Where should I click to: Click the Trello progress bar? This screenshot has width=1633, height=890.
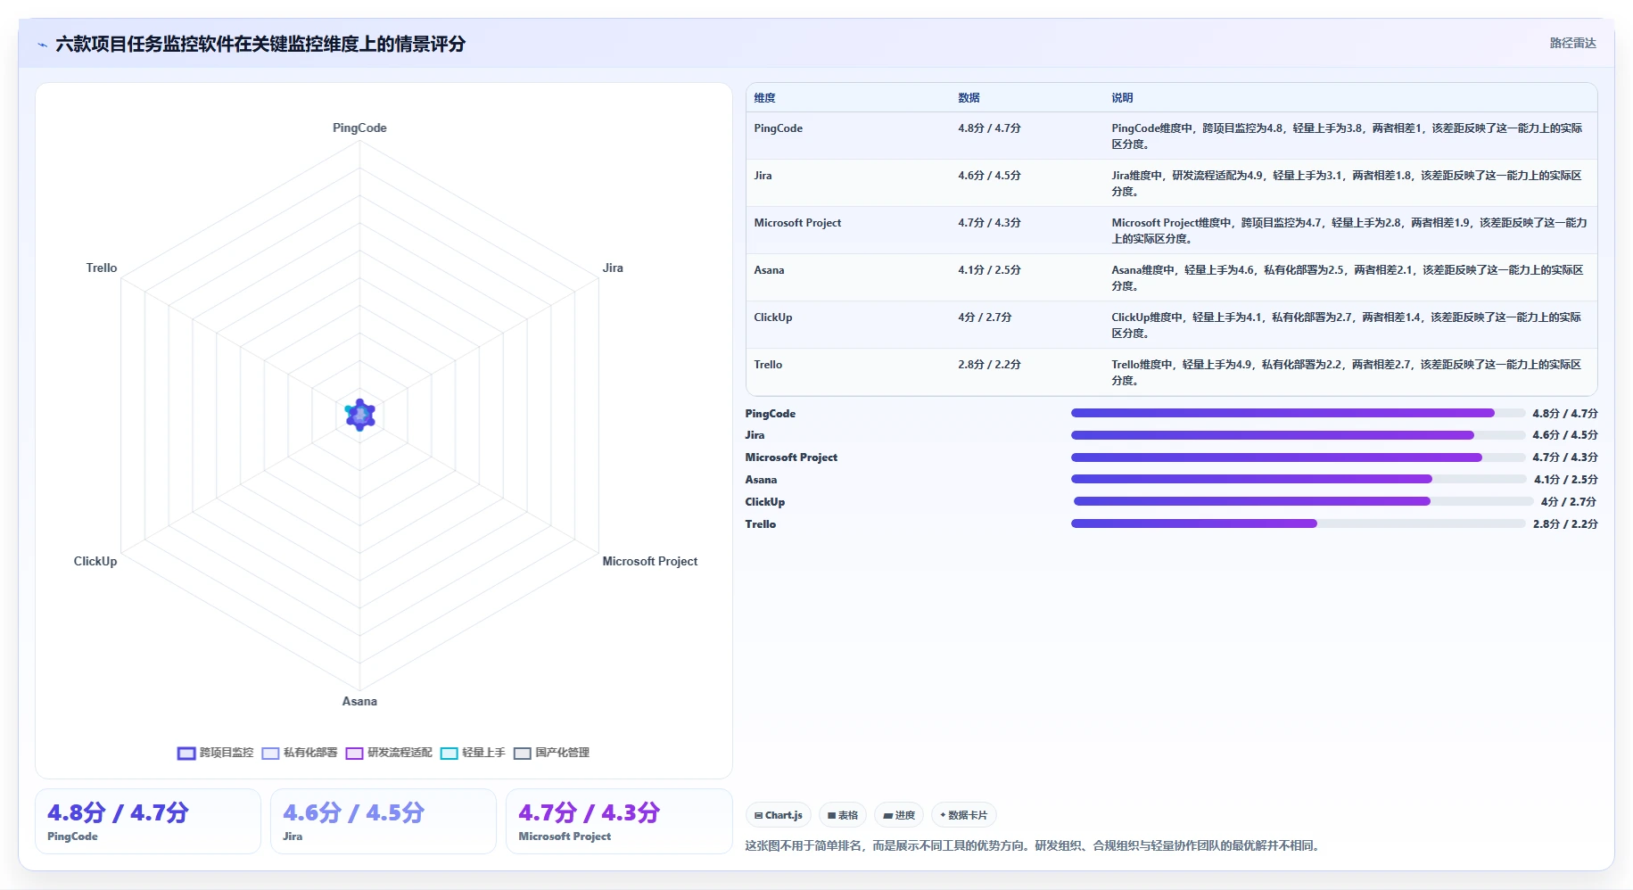(1298, 523)
